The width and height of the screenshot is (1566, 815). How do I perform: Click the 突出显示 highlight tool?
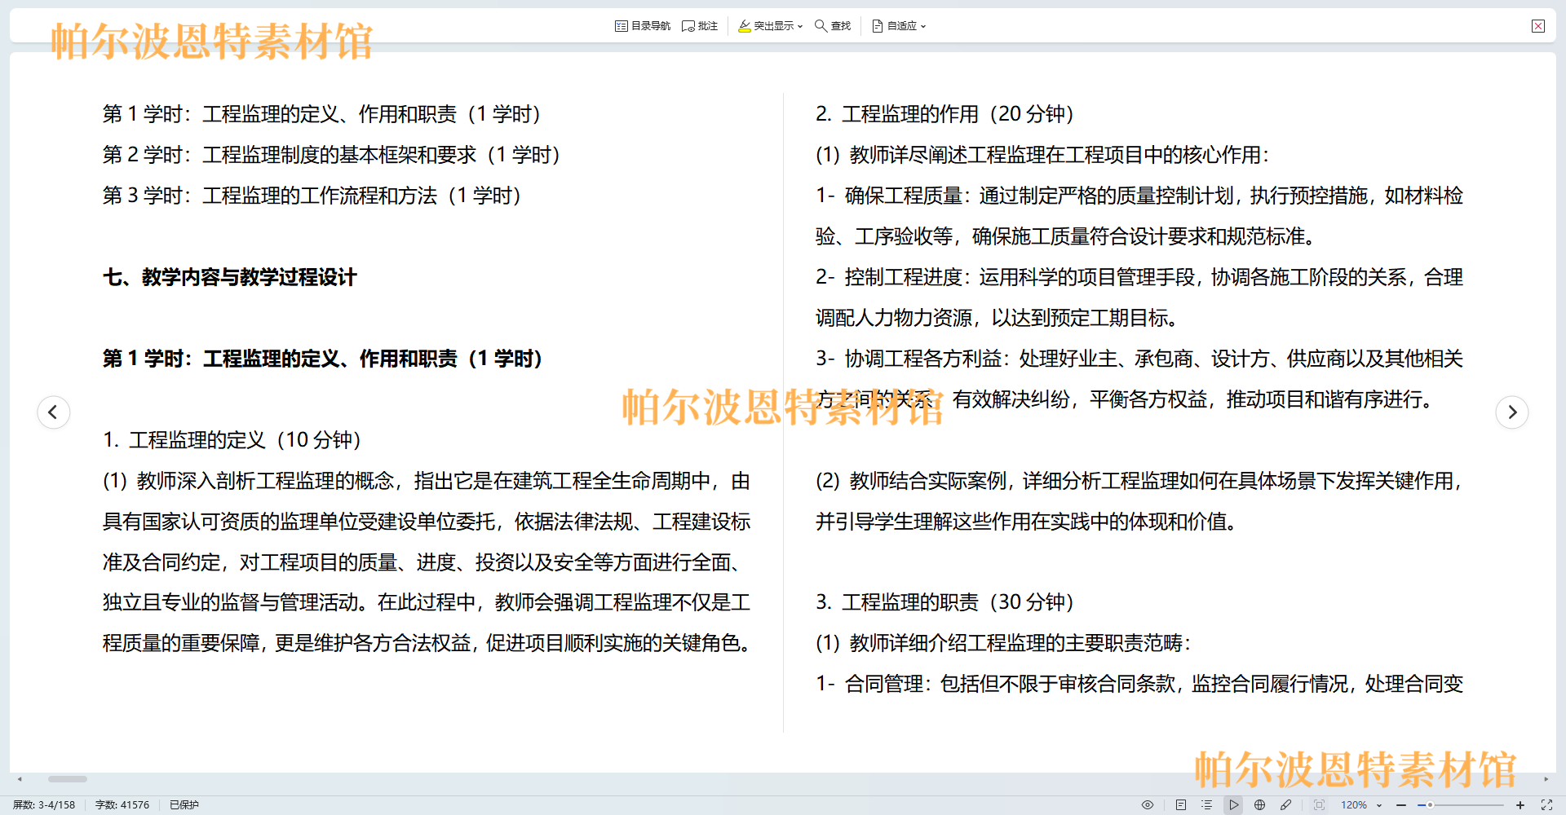click(x=765, y=26)
